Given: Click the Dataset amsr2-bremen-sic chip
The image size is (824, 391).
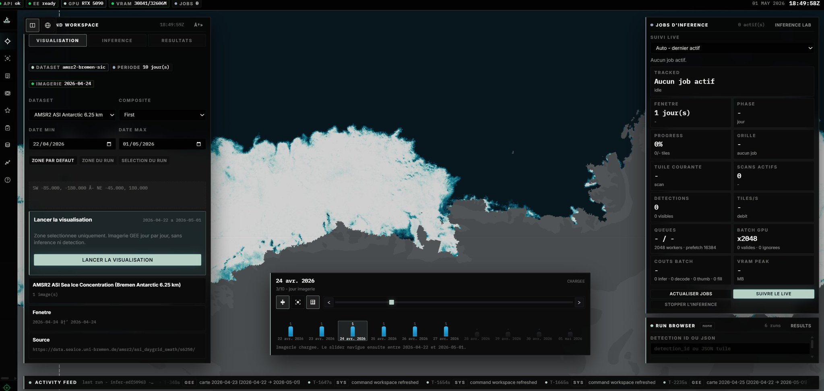Looking at the screenshot, I should pyautogui.click(x=68, y=67).
